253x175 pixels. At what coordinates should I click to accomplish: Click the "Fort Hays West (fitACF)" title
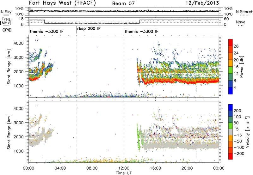click(x=62, y=3)
